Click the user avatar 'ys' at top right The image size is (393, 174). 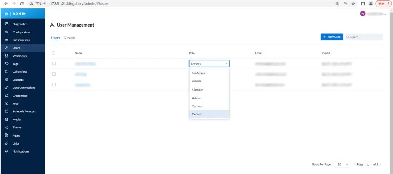362,14
